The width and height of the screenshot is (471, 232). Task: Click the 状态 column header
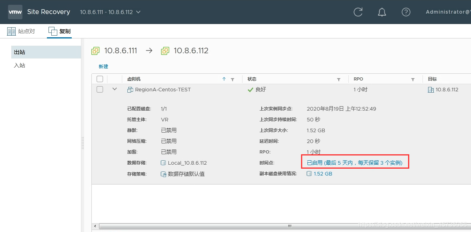point(252,79)
